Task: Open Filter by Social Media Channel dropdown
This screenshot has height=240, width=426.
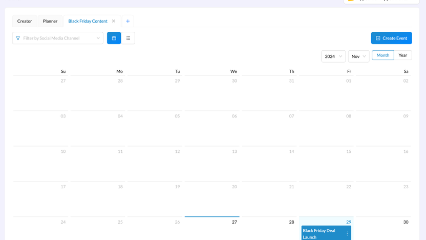Action: point(57,38)
